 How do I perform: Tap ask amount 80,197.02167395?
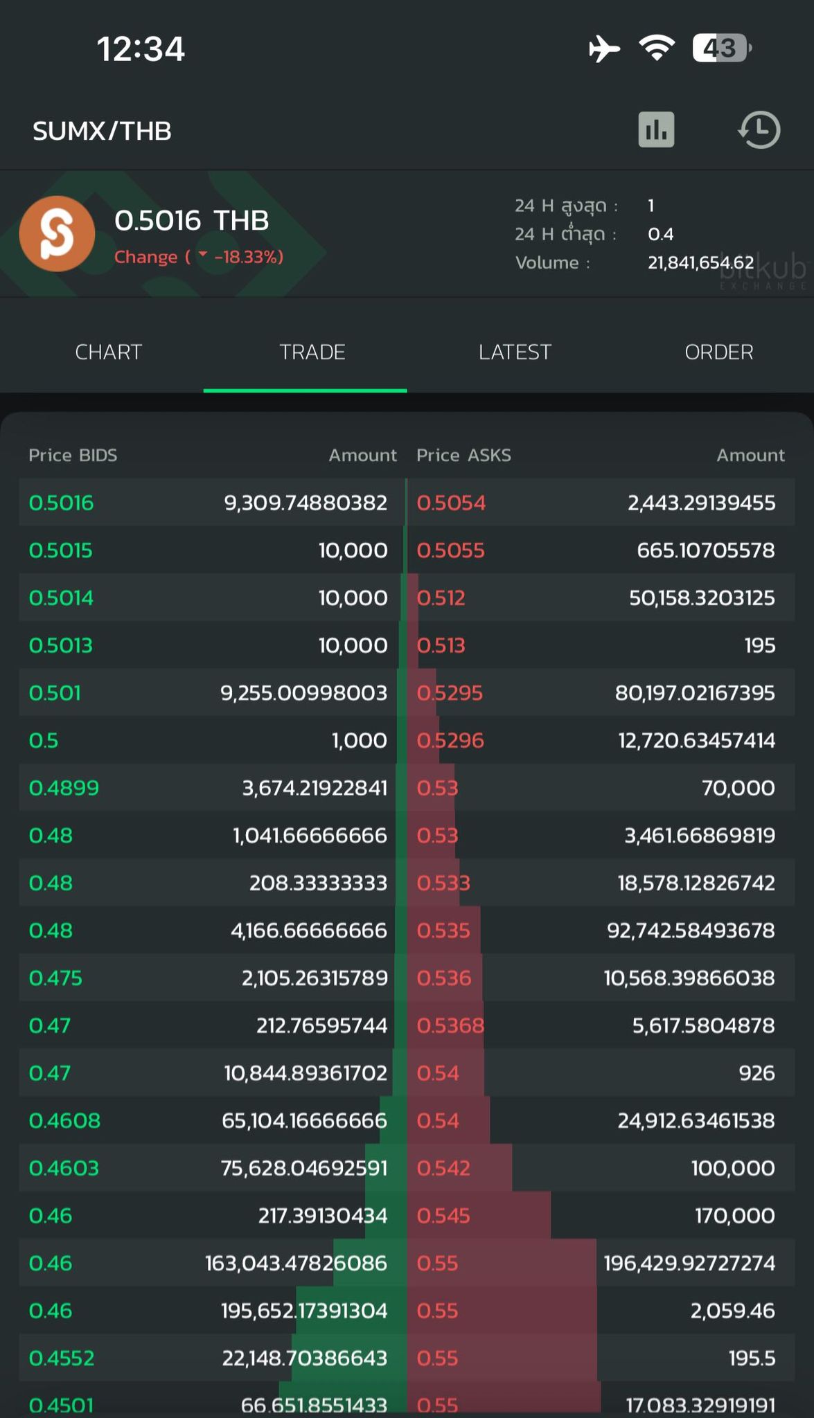tap(696, 693)
